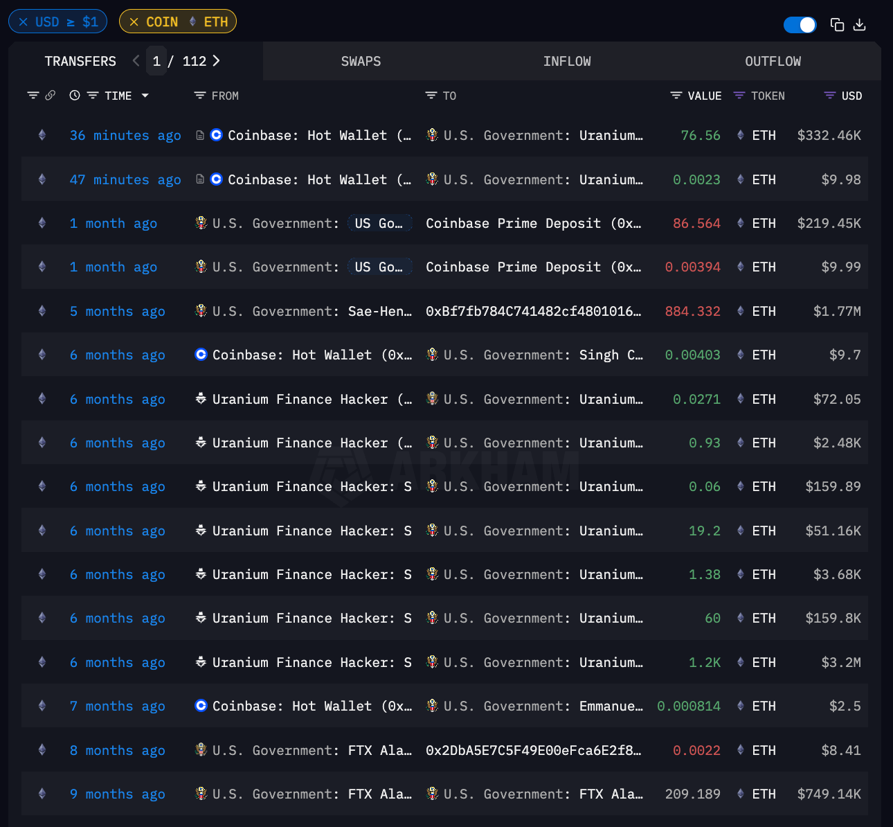Open the TIME column filter
Screen dimensions: 893x827
tap(92, 96)
